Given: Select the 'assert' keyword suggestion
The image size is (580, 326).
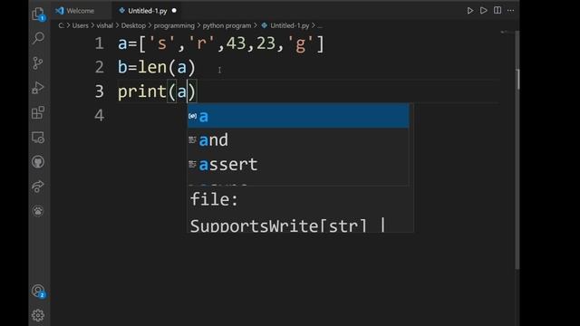Looking at the screenshot, I should coord(298,164).
